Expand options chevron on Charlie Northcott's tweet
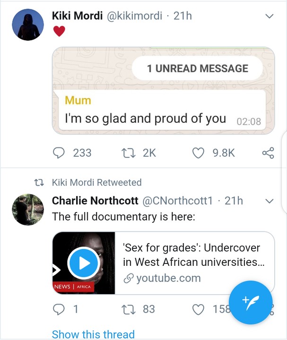 coord(270,201)
